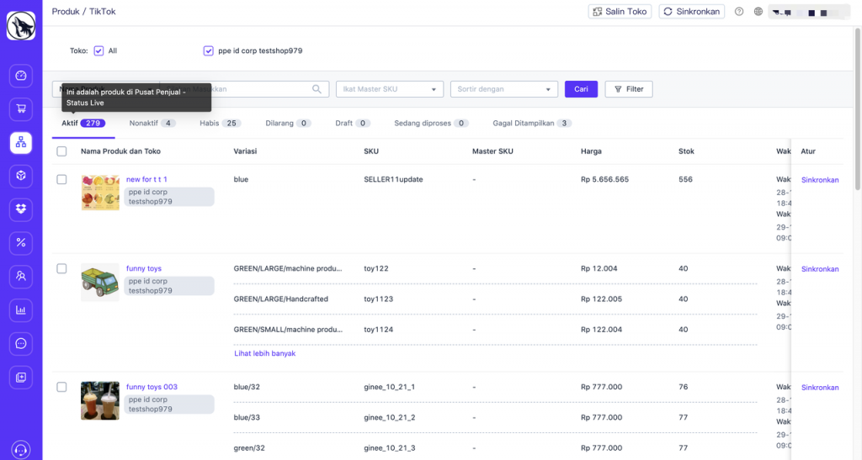Open the add-plus panel sidebar icon
The image size is (862, 460).
tap(21, 377)
